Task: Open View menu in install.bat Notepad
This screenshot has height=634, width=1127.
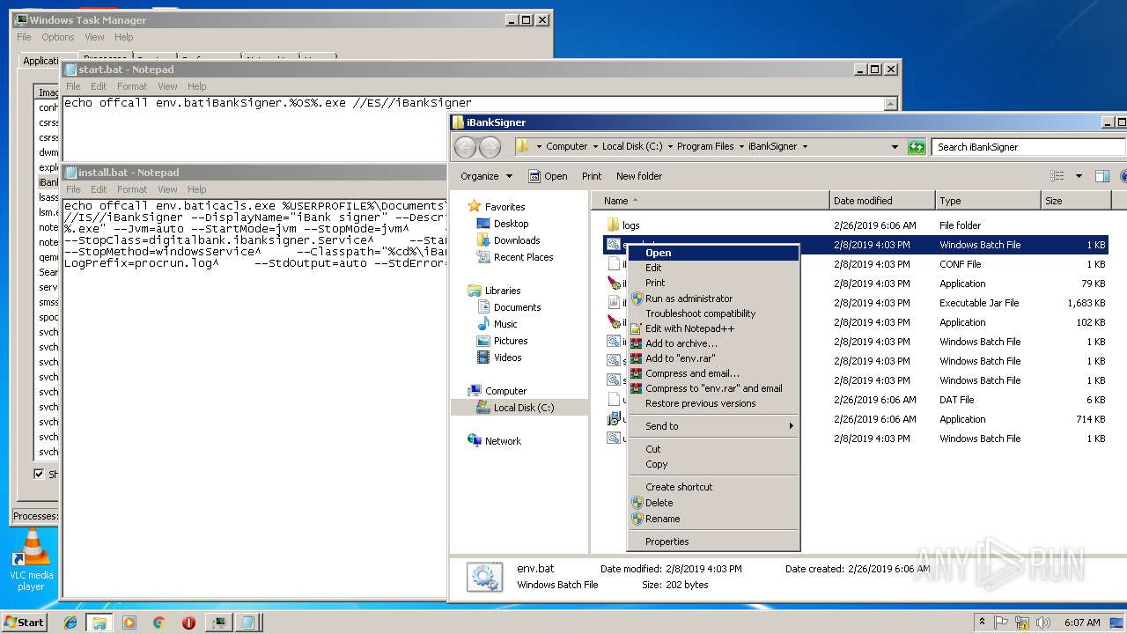Action: click(x=167, y=189)
